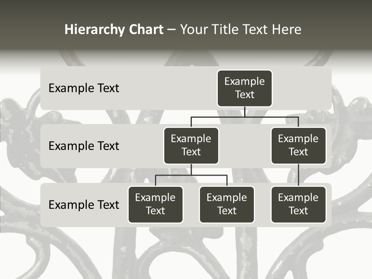Screen dimensions: 372x279
Task: Select the middle box in the bottom level
Action: coord(227,204)
